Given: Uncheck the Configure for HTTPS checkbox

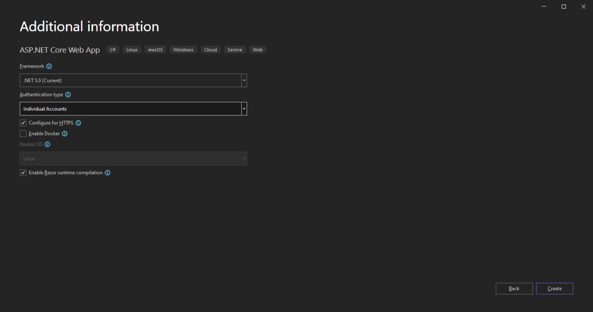Looking at the screenshot, I should pos(23,123).
